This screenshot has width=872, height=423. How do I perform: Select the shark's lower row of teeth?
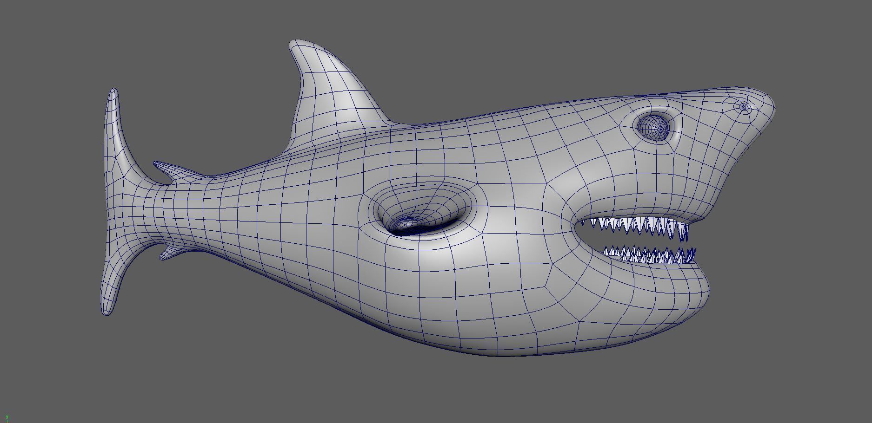[x=650, y=255]
